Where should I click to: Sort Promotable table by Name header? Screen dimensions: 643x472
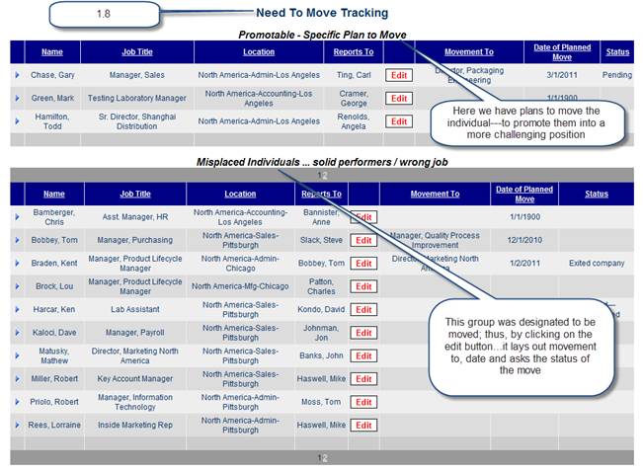click(x=52, y=52)
